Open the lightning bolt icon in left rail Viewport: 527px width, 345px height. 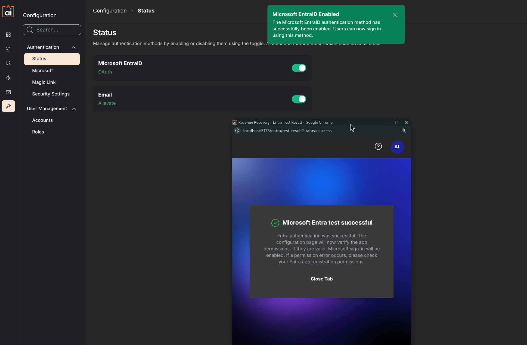point(8,78)
